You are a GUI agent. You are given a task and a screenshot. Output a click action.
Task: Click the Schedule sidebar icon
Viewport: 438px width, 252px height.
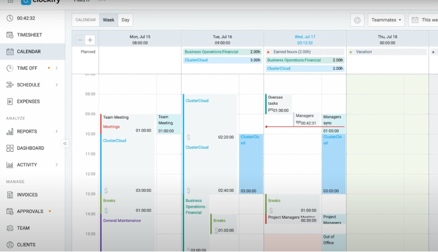[x=10, y=85]
